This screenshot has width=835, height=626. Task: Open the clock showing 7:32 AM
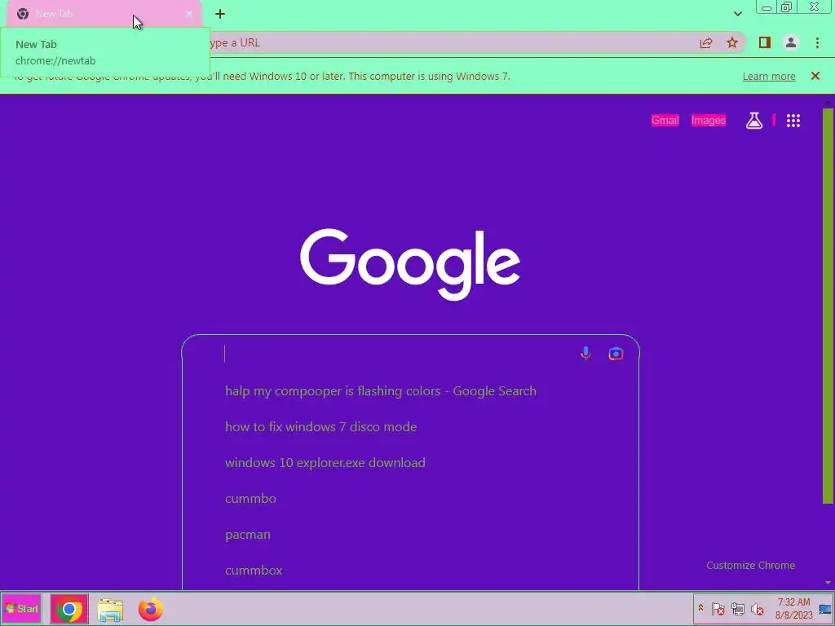pyautogui.click(x=793, y=608)
